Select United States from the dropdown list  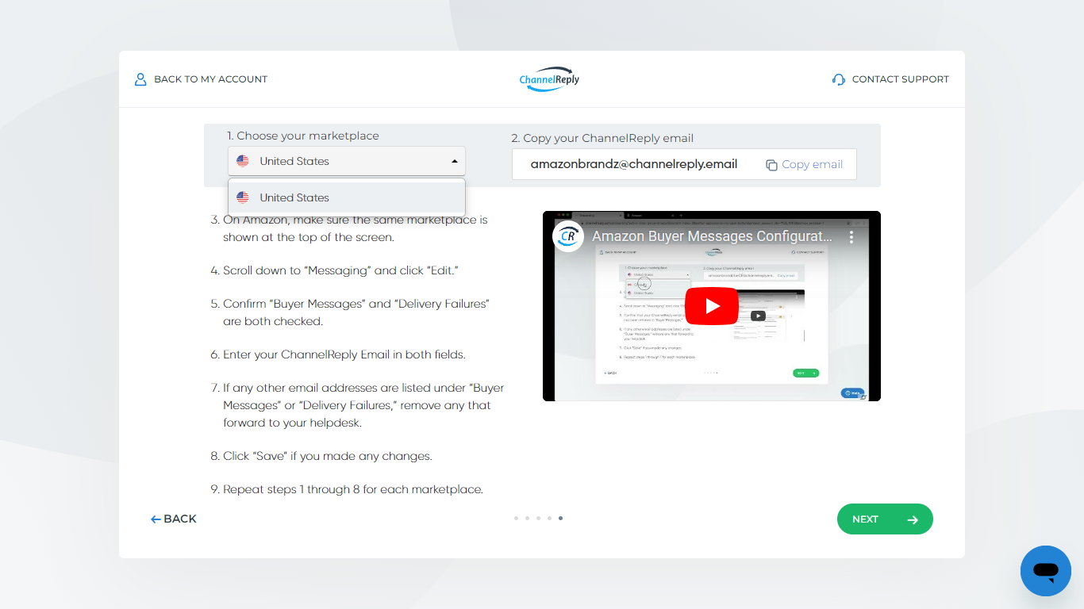tap(347, 197)
